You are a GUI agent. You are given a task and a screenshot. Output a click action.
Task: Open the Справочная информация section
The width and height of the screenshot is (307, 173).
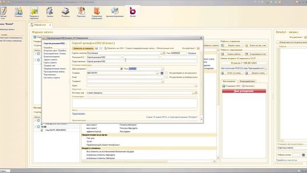[x=97, y=13]
